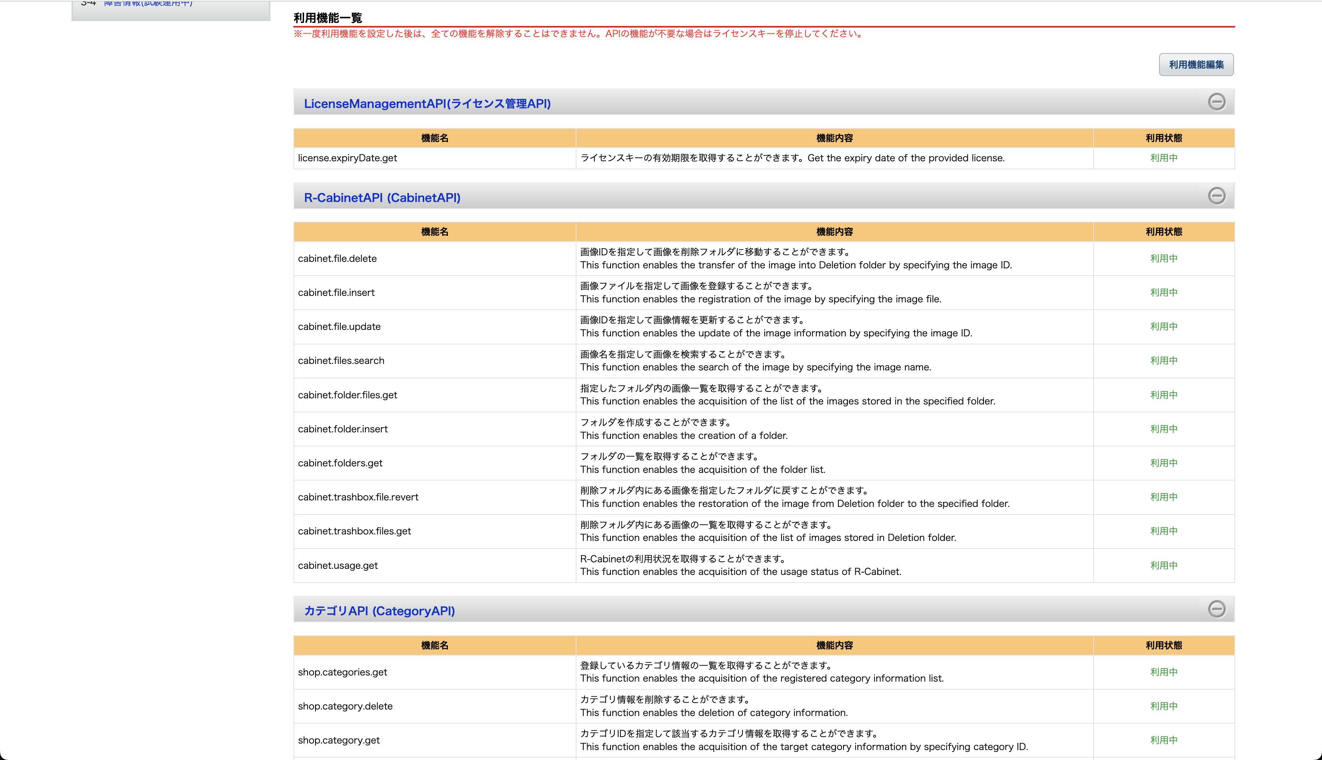Click 利用中 status for shop.category.delete
Viewport: 1322px width, 760px height.
(x=1164, y=706)
